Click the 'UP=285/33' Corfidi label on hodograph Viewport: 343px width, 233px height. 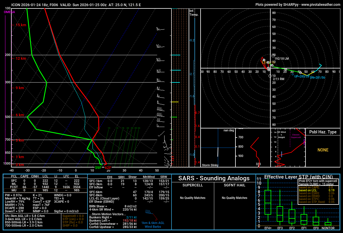(302, 77)
